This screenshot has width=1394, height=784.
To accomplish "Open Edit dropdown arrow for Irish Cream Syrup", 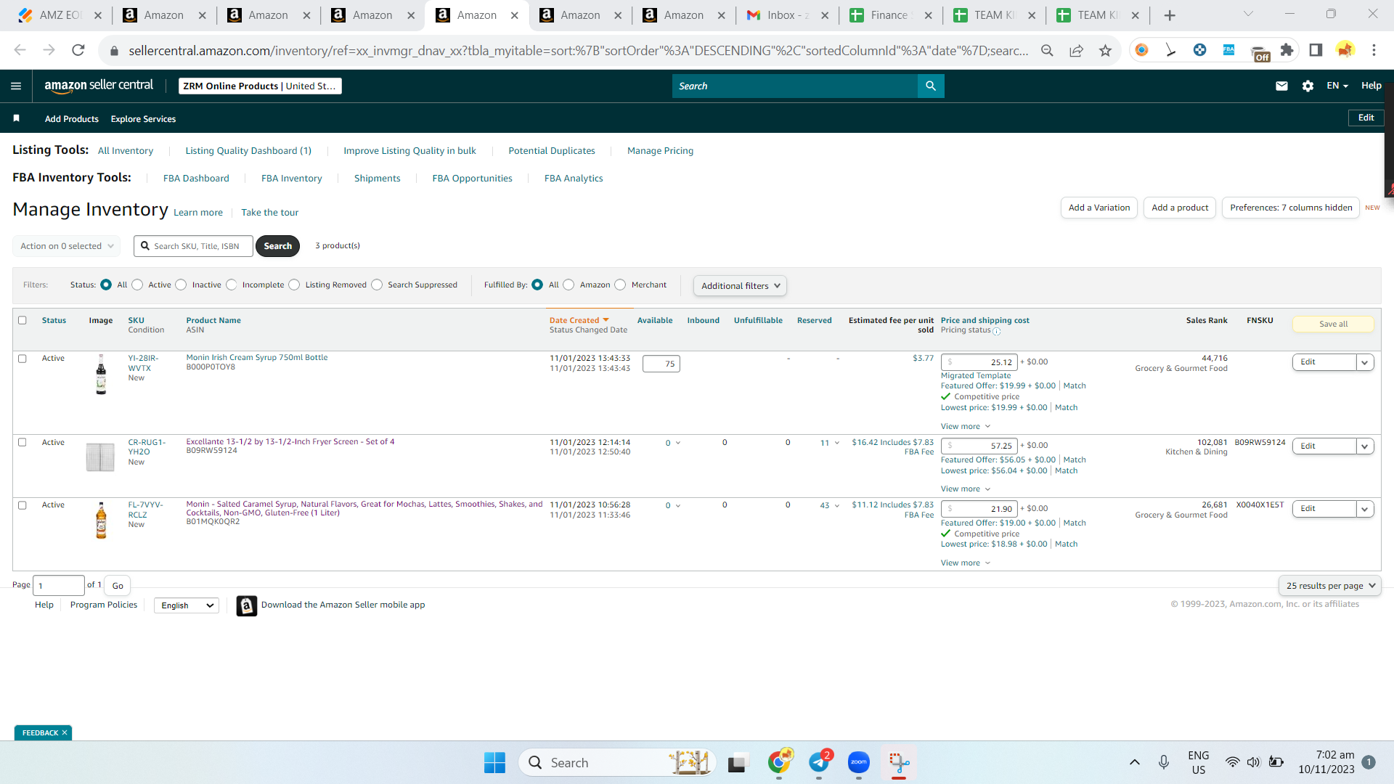I will point(1365,362).
